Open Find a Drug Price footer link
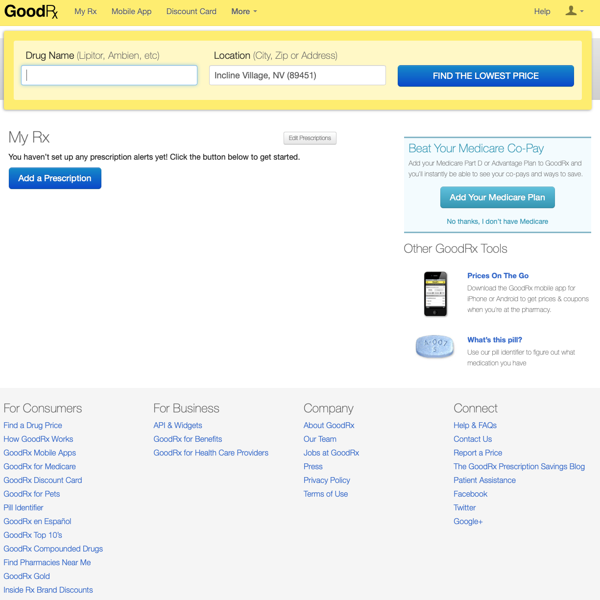Image resolution: width=600 pixels, height=600 pixels. pos(33,425)
